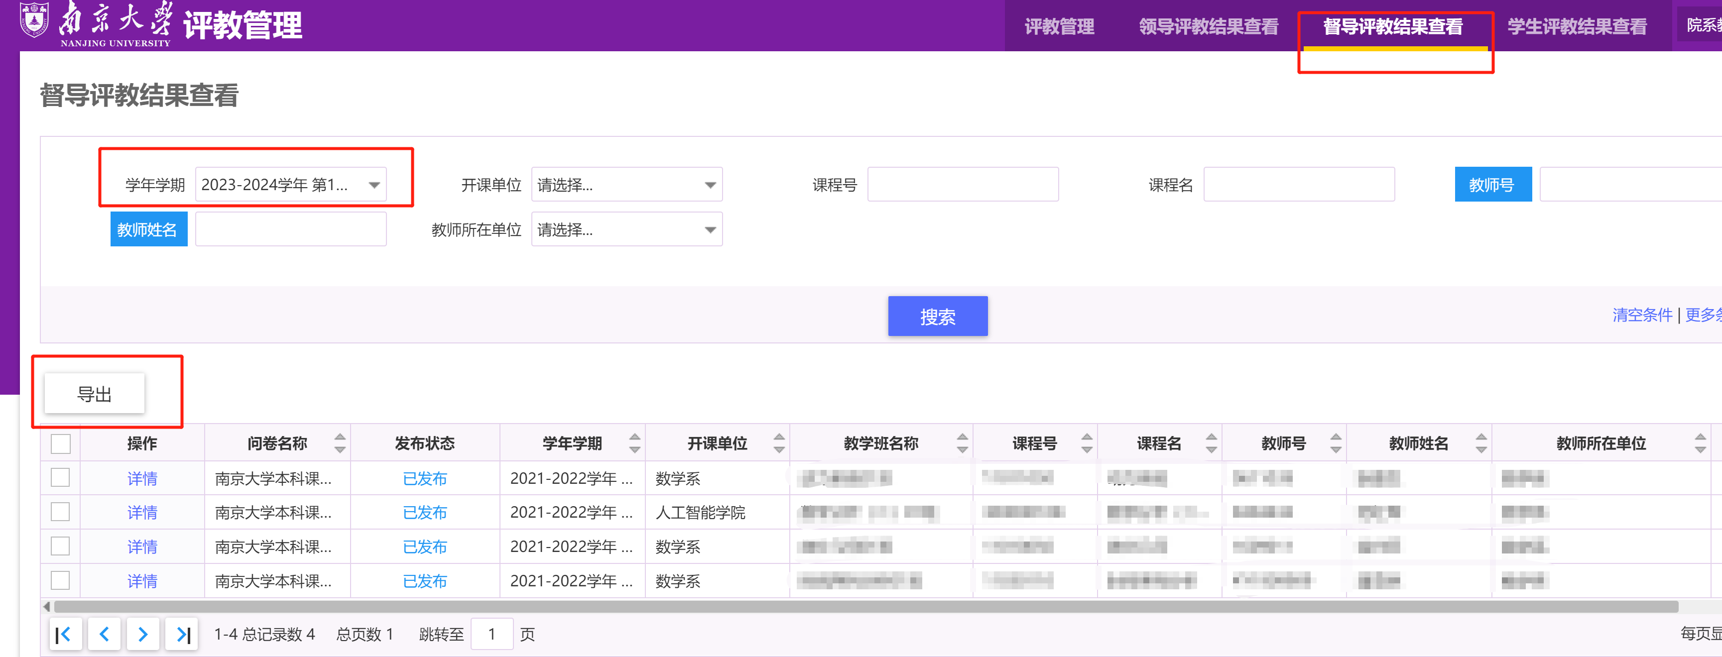
Task: Click 清空条件 link
Action: 1642,315
